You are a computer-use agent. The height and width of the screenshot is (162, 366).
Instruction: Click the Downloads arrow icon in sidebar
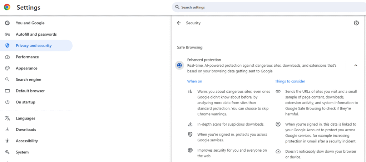pos(8,130)
